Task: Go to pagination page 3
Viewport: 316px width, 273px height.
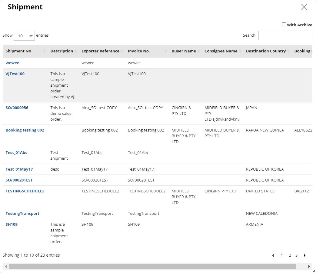Action: [x=296, y=255]
